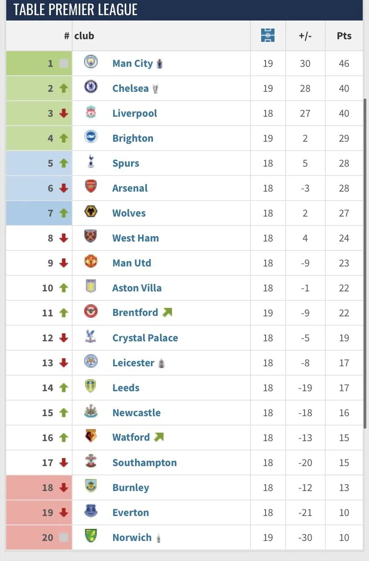
Task: Click the club column header
Action: (84, 36)
